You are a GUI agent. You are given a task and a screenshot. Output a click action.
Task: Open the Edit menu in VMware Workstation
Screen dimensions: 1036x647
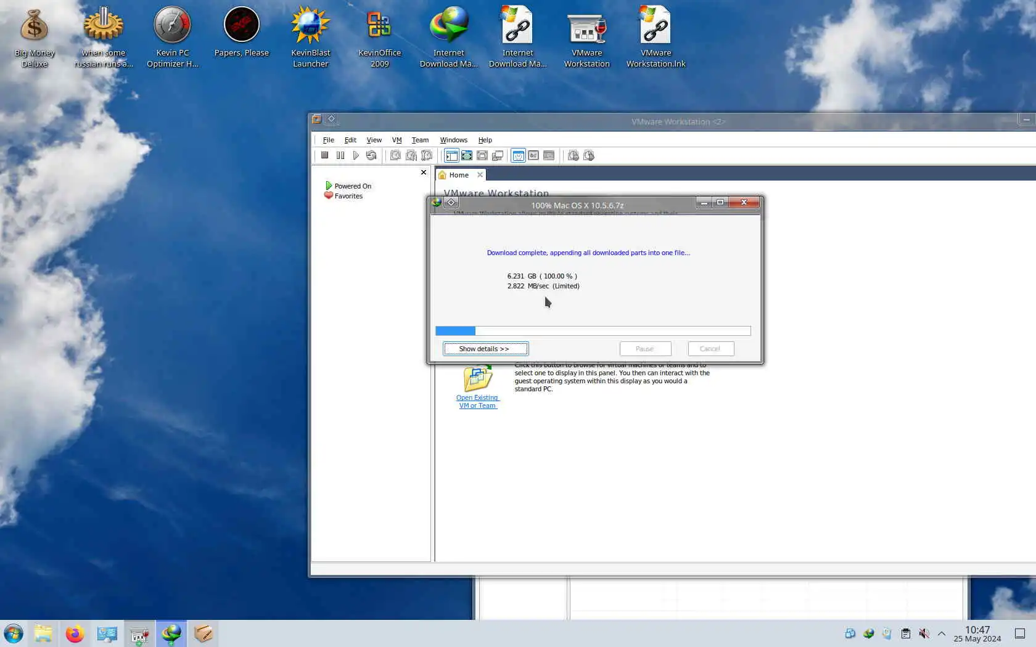coord(350,140)
